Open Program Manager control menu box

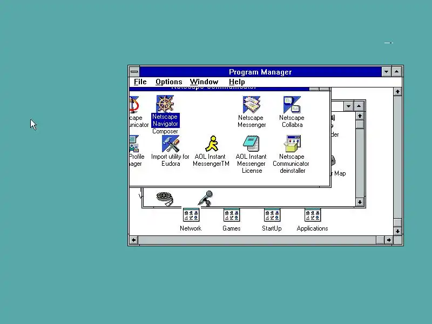coord(134,72)
